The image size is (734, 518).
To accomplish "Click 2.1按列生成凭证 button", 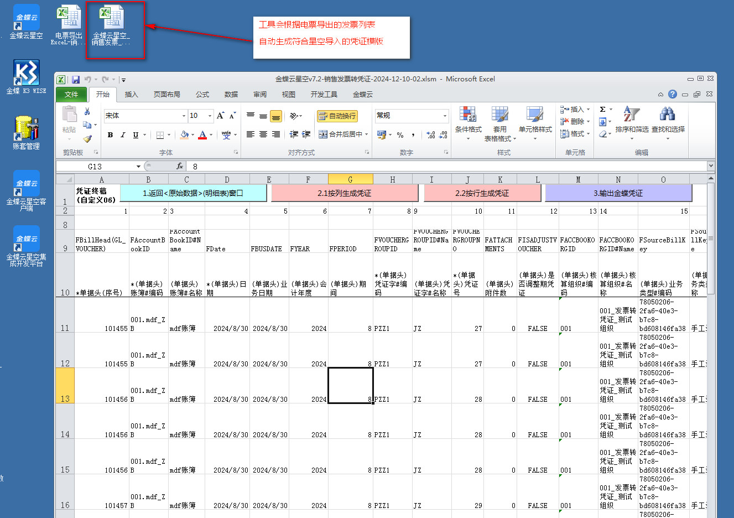I will click(345, 193).
